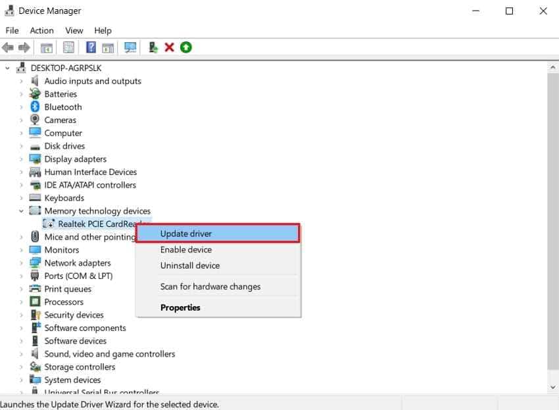Click the green Enable device arrow icon
Screen dimensions: 559x410
[x=185, y=47]
